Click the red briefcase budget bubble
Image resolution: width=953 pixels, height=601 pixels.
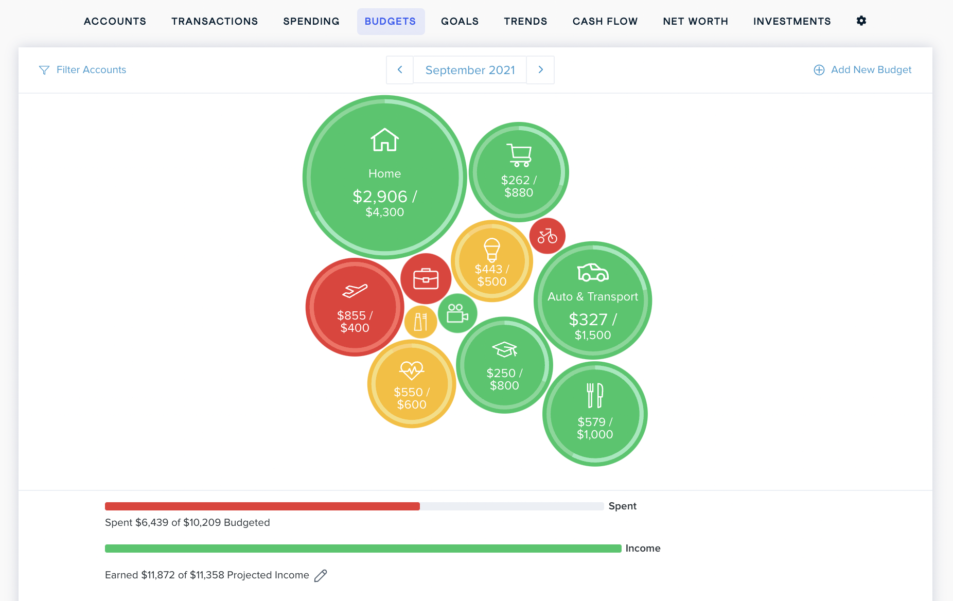click(x=426, y=279)
